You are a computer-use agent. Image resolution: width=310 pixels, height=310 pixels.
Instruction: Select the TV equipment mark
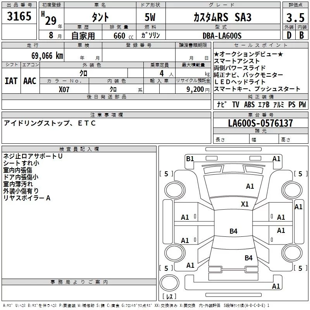coord(236,104)
